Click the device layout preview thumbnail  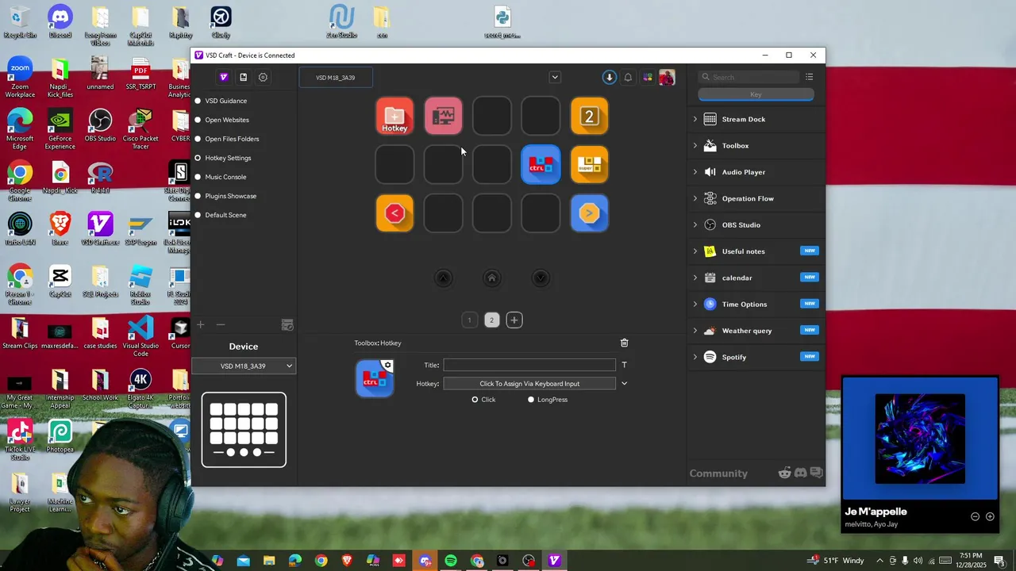click(244, 430)
